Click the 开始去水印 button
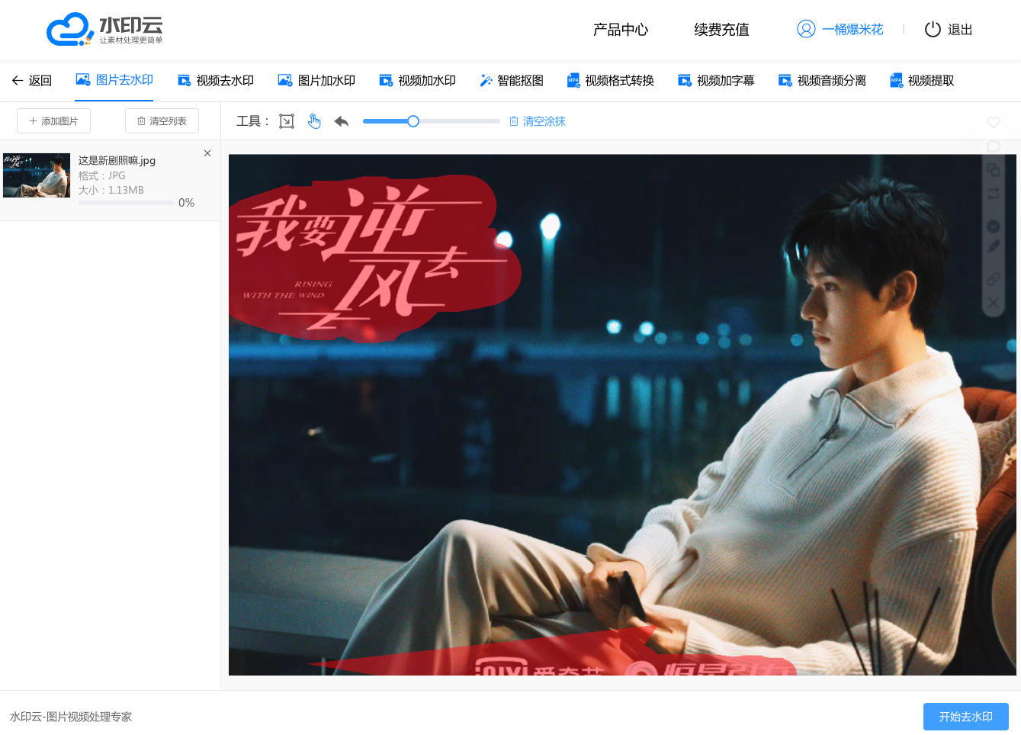Image resolution: width=1021 pixels, height=735 pixels. tap(966, 717)
